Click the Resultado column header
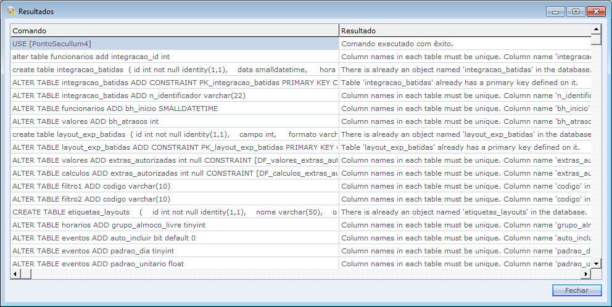612x307 pixels. click(464, 30)
